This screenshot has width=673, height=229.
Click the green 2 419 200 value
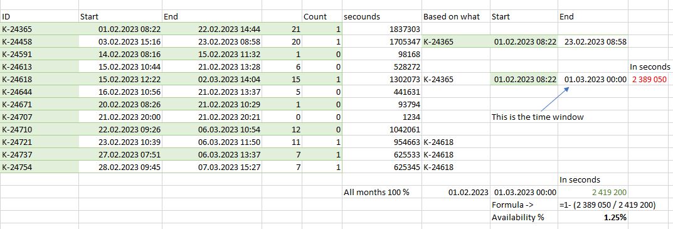point(593,192)
